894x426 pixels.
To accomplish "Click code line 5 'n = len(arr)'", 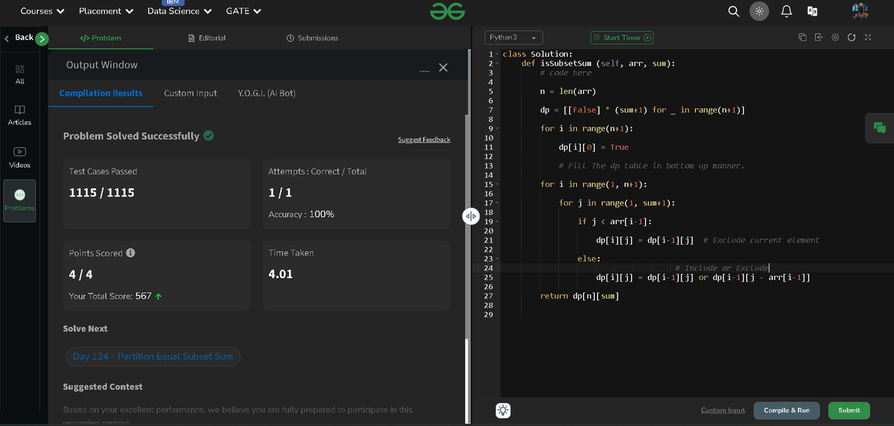I will (x=568, y=91).
